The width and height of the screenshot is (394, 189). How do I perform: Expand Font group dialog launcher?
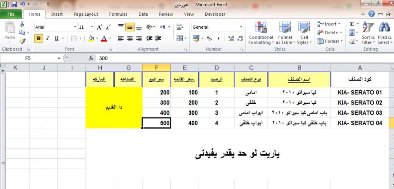pos(110,50)
